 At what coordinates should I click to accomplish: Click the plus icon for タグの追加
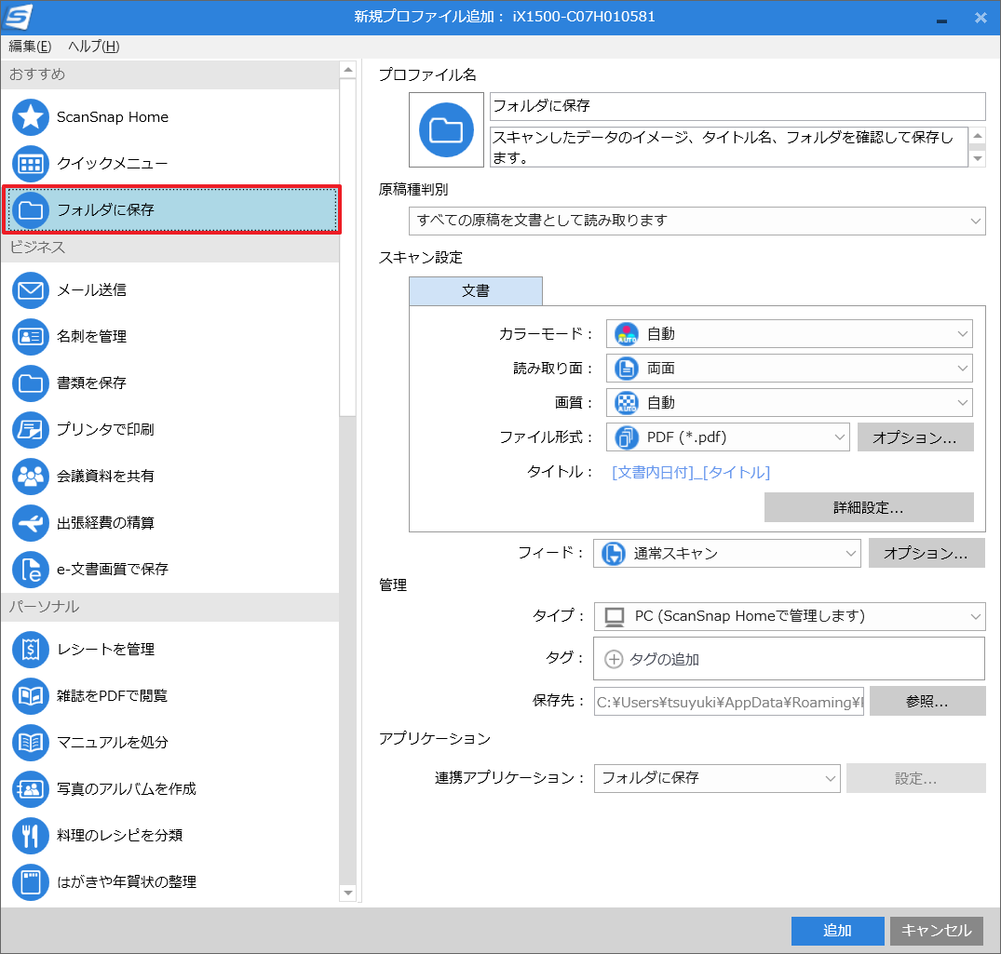[x=614, y=659]
